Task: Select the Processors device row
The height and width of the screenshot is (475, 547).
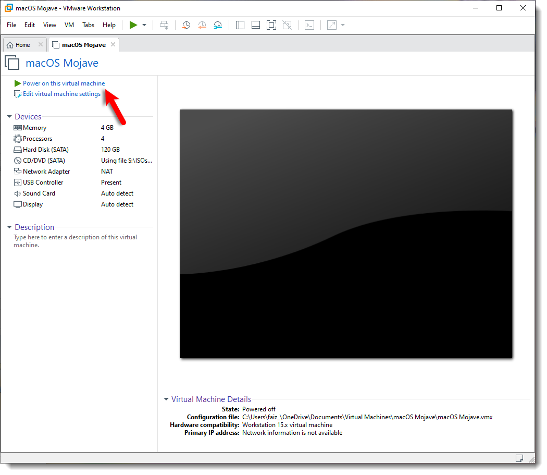Action: click(x=83, y=139)
